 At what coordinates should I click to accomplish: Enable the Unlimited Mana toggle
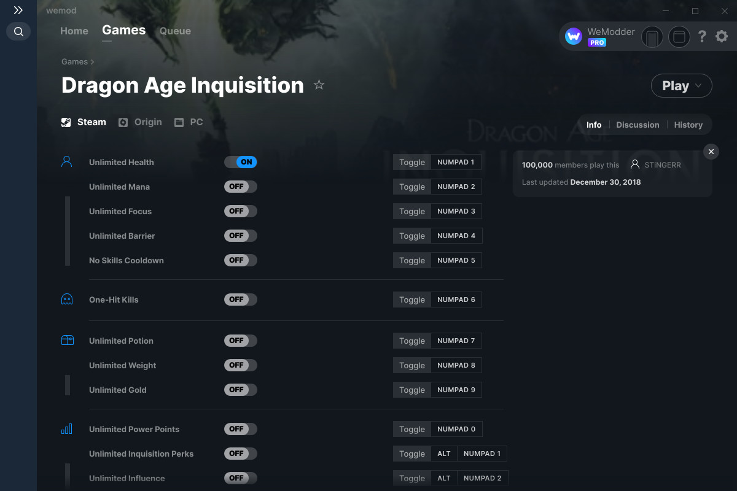240,187
